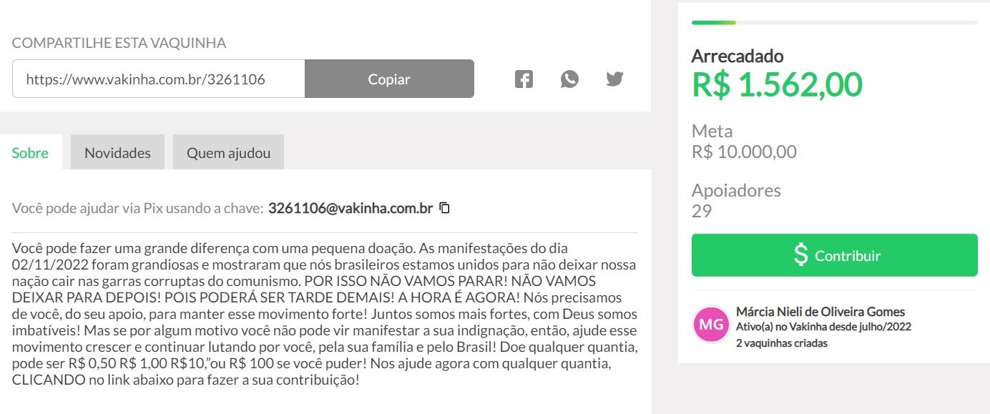Click the MG organizer avatar
Screen dimensions: 990x414
click(x=710, y=325)
